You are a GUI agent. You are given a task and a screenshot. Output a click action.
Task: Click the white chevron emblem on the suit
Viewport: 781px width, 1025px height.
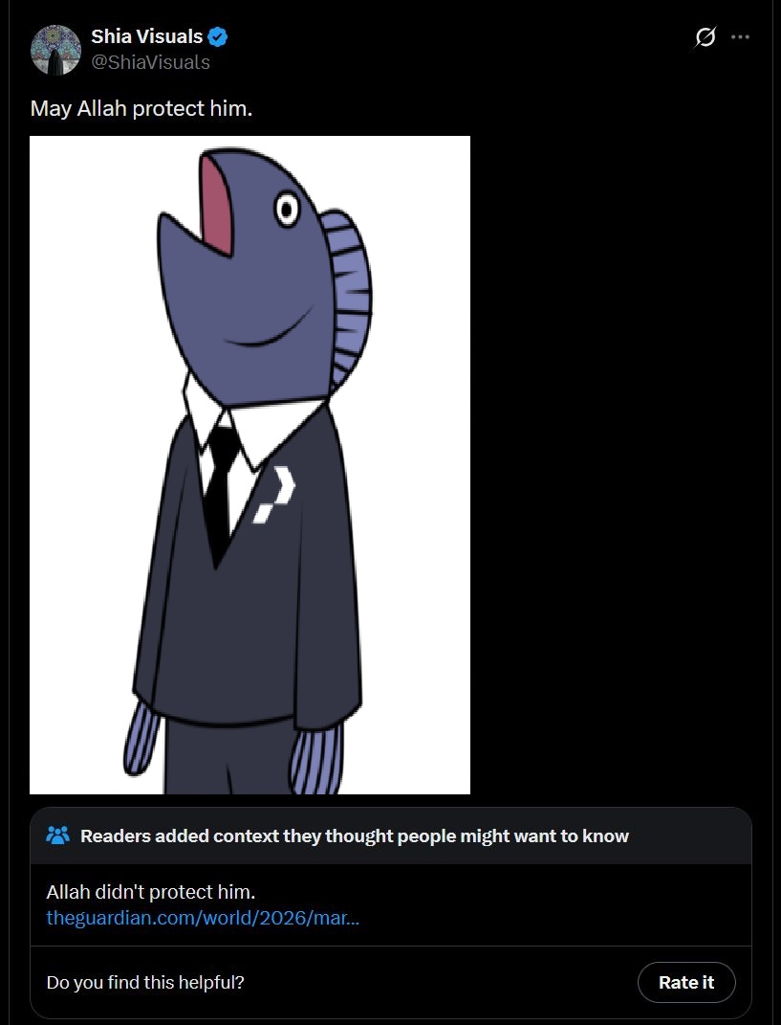273,495
